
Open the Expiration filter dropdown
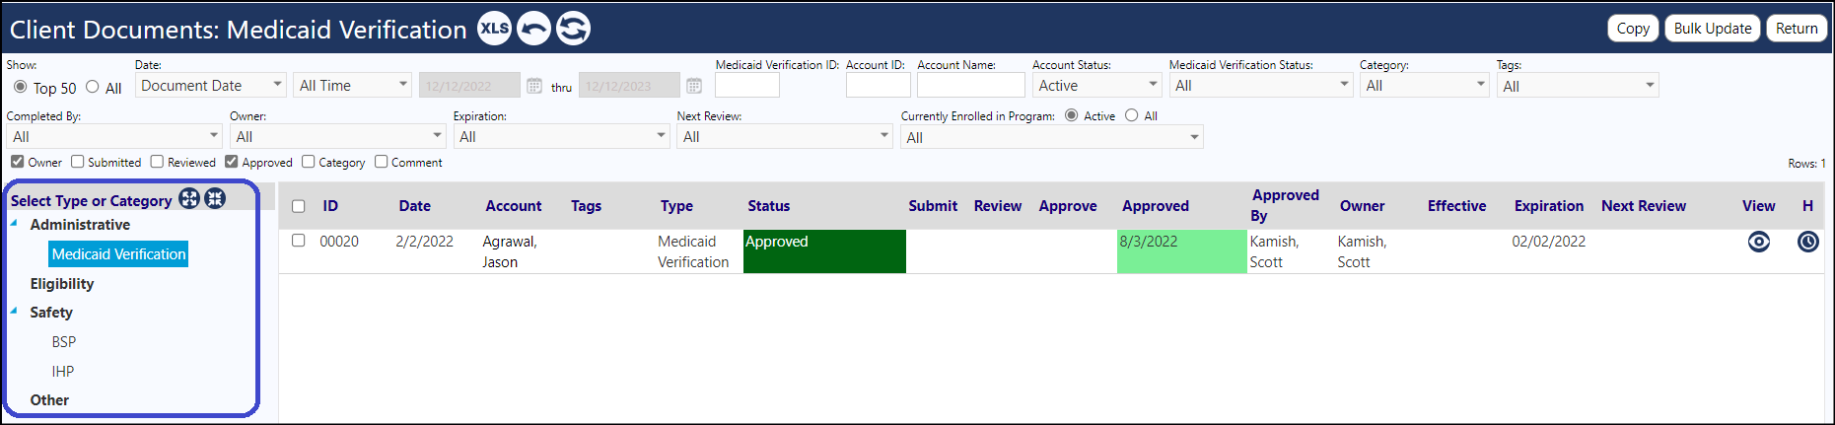(562, 136)
